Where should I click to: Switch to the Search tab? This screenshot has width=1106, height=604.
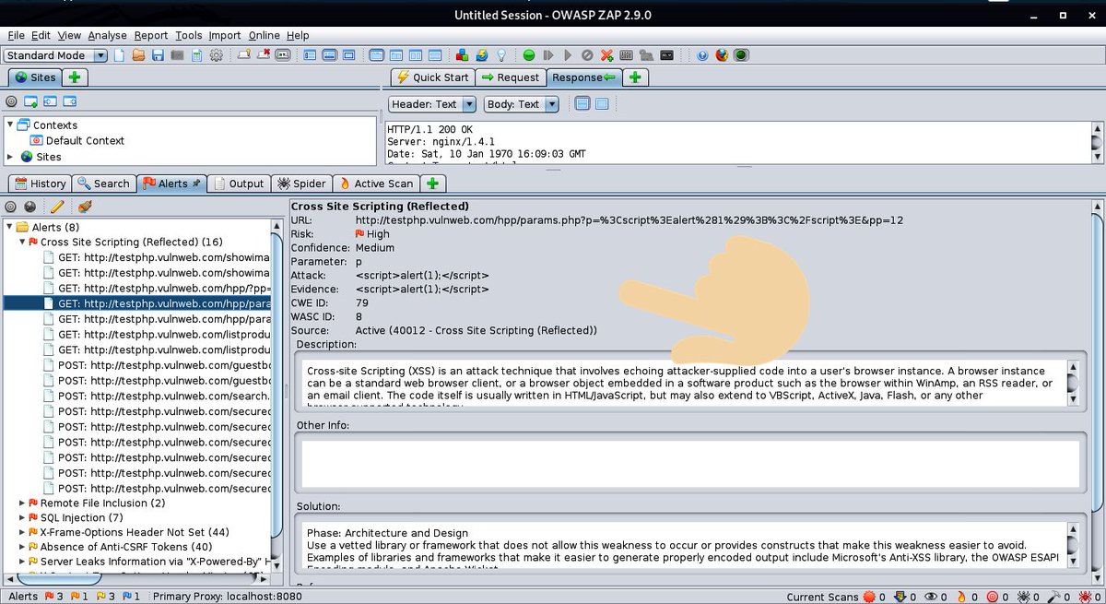(104, 184)
